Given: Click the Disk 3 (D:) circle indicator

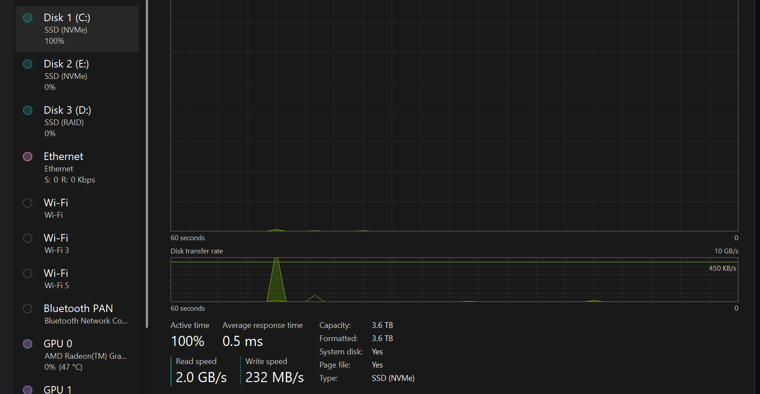Looking at the screenshot, I should (x=28, y=110).
